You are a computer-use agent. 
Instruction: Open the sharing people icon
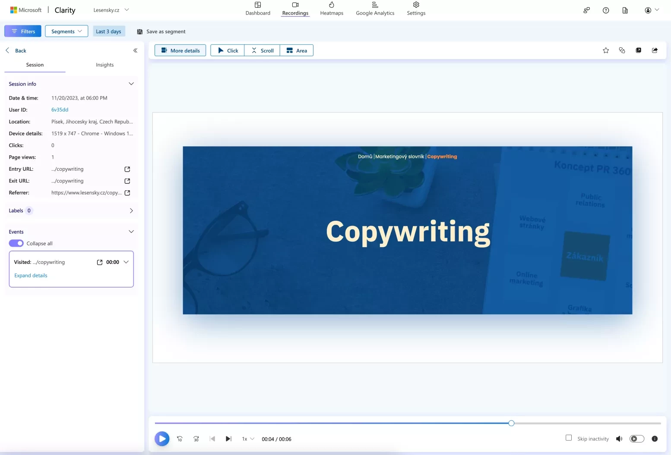(x=586, y=10)
